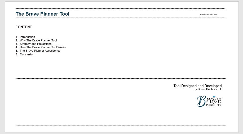Click "How The Brave Planner Tool Works"

pos(43,47)
